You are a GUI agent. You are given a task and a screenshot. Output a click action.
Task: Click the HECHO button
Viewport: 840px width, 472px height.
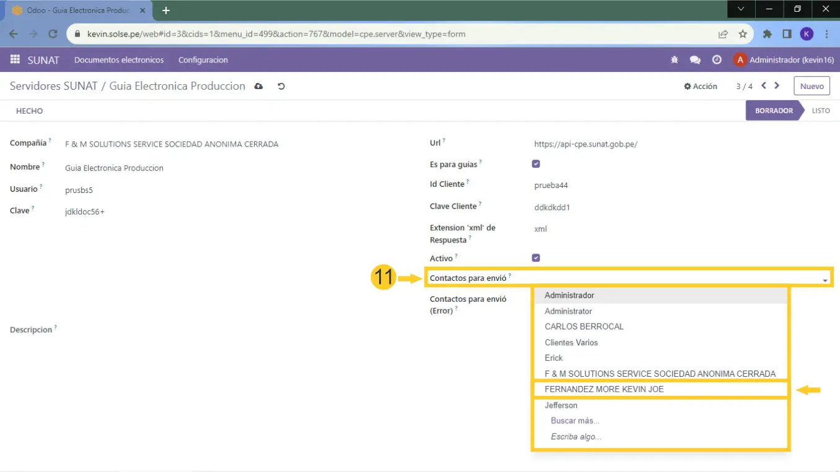30,111
